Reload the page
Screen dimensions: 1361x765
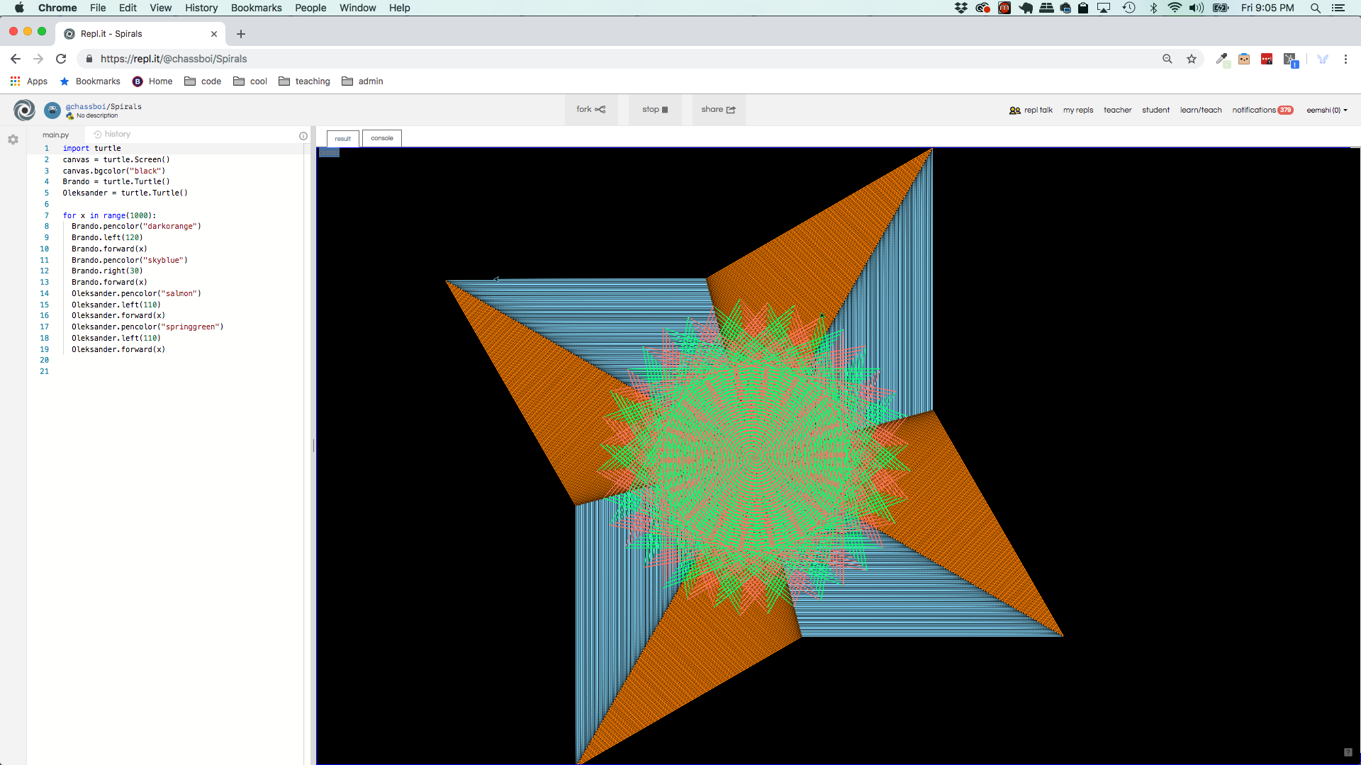pyautogui.click(x=61, y=59)
